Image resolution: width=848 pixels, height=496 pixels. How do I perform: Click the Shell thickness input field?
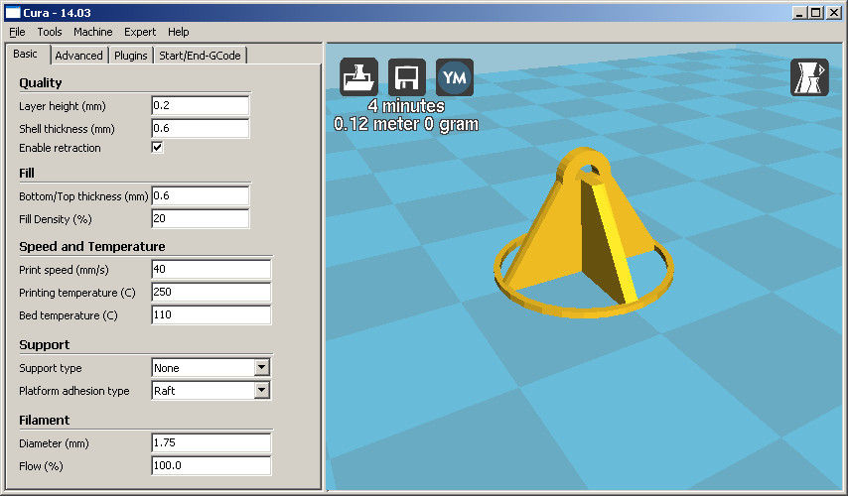point(201,128)
